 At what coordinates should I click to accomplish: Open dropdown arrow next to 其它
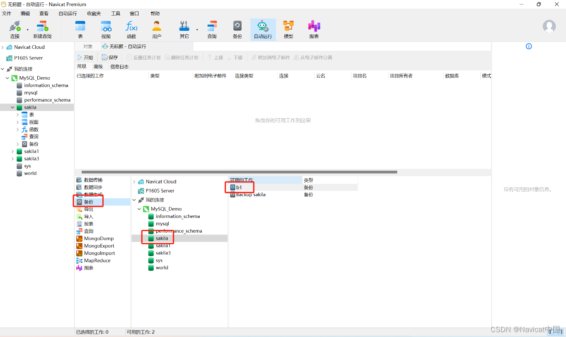197,30
